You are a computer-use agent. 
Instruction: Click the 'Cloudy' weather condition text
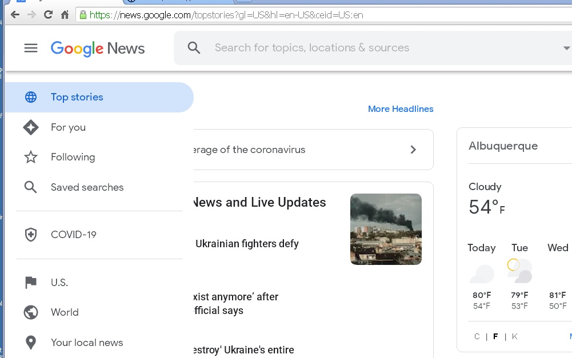(x=485, y=187)
